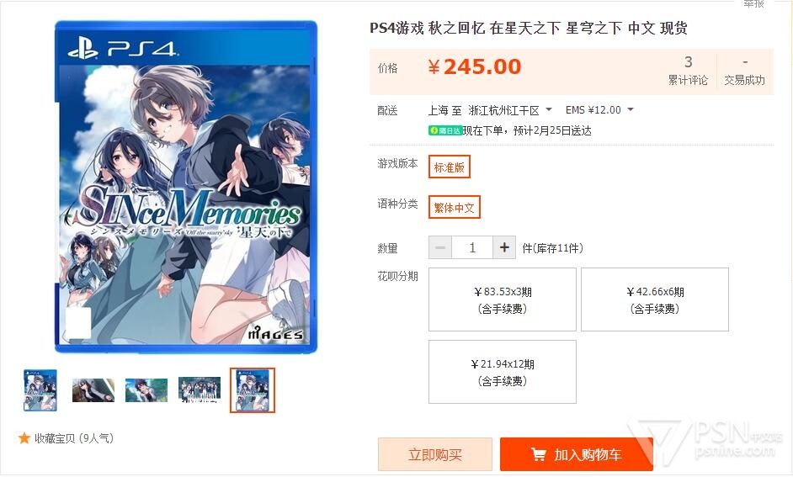This screenshot has width=793, height=477.
Task: Choose the ¥21.94x12期 installment plan
Action: click(503, 372)
